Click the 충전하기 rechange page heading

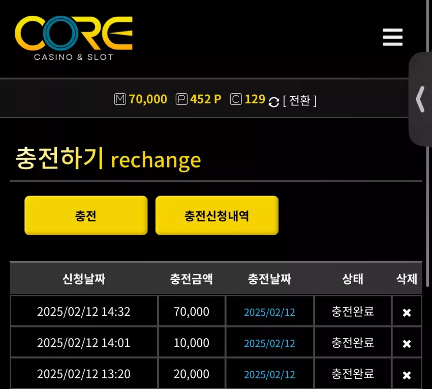[x=108, y=159]
